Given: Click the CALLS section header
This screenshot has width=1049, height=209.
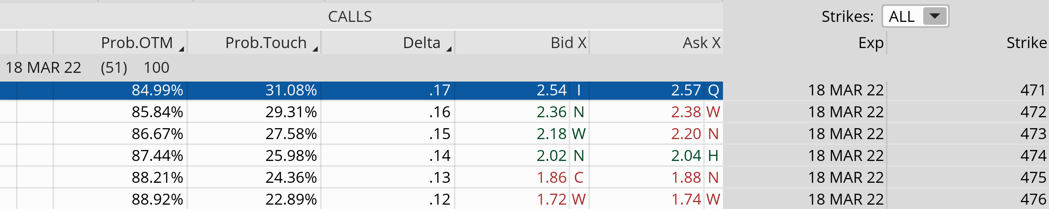Looking at the screenshot, I should tap(349, 17).
